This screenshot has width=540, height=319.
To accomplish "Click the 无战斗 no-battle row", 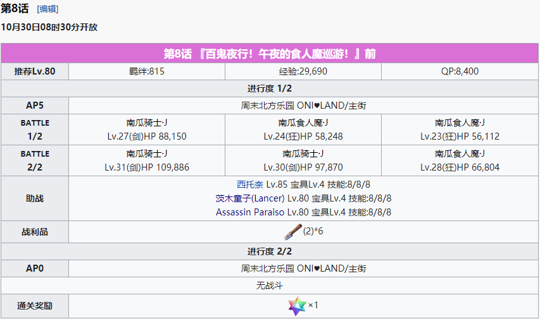I will [270, 286].
